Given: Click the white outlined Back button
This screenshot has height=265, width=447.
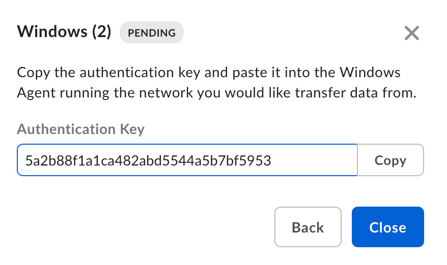Looking at the screenshot, I should tap(308, 227).
